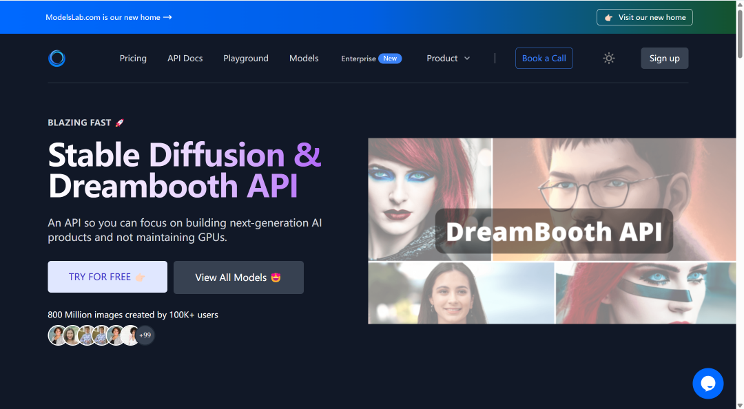Click the Stable Diffusion & Dreambooth API heading
This screenshot has width=744, height=409.
[185, 170]
